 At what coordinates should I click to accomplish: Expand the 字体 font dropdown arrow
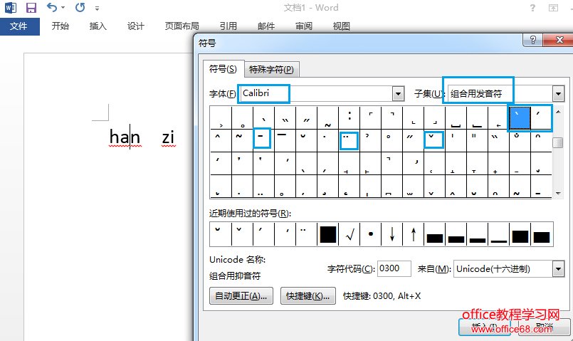click(x=399, y=94)
